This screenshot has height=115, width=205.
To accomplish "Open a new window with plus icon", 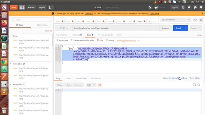I will 51,7.
